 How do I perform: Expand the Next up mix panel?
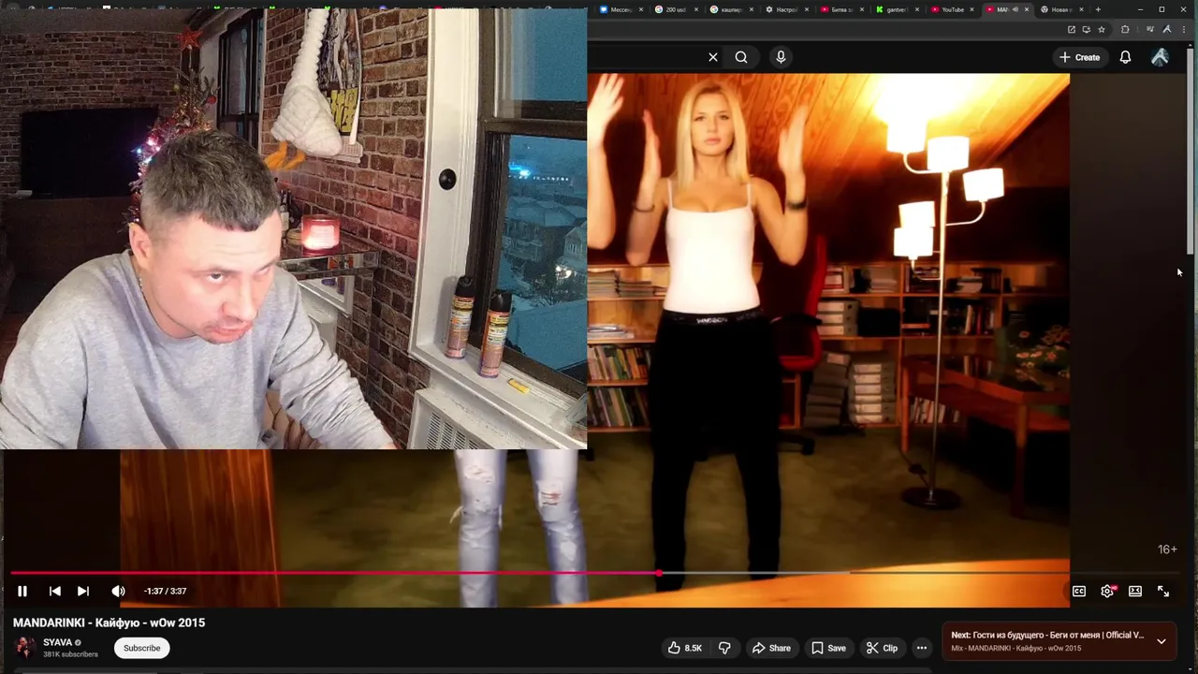[1161, 641]
